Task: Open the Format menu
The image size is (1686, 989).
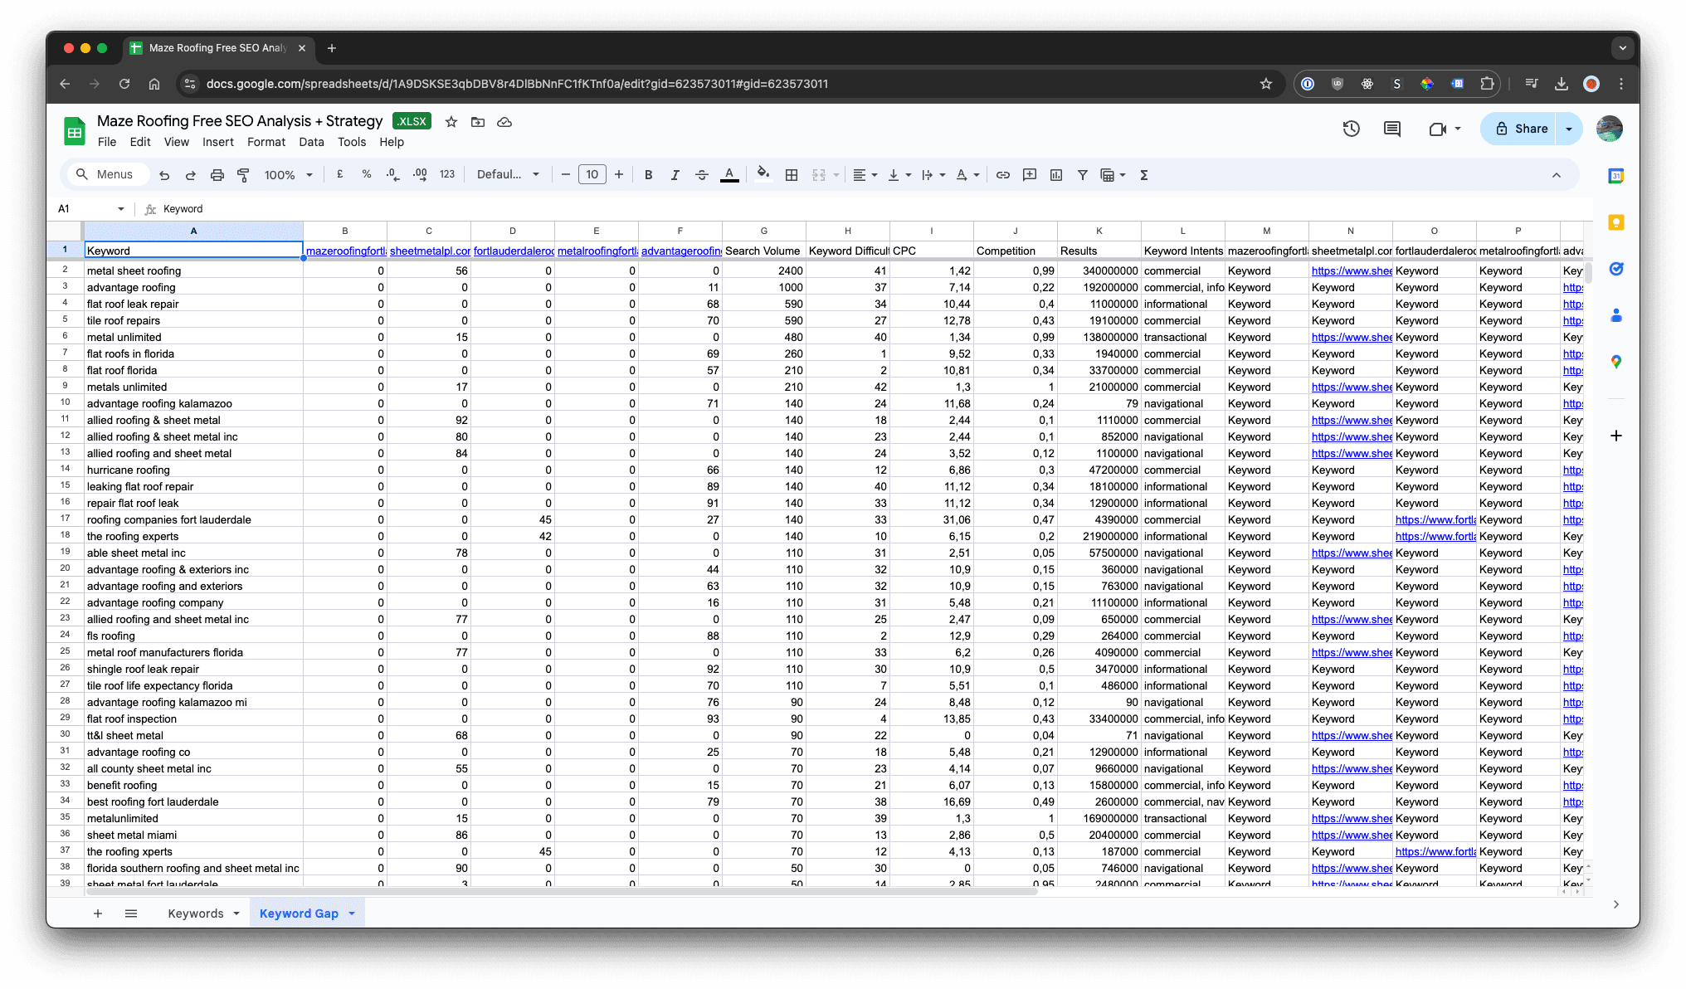Action: [x=266, y=142]
